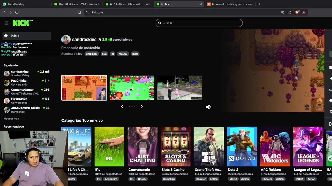Screen dimensions: 332x186
Task: View site information icon beside kick.com
Action: click(x=87, y=12)
